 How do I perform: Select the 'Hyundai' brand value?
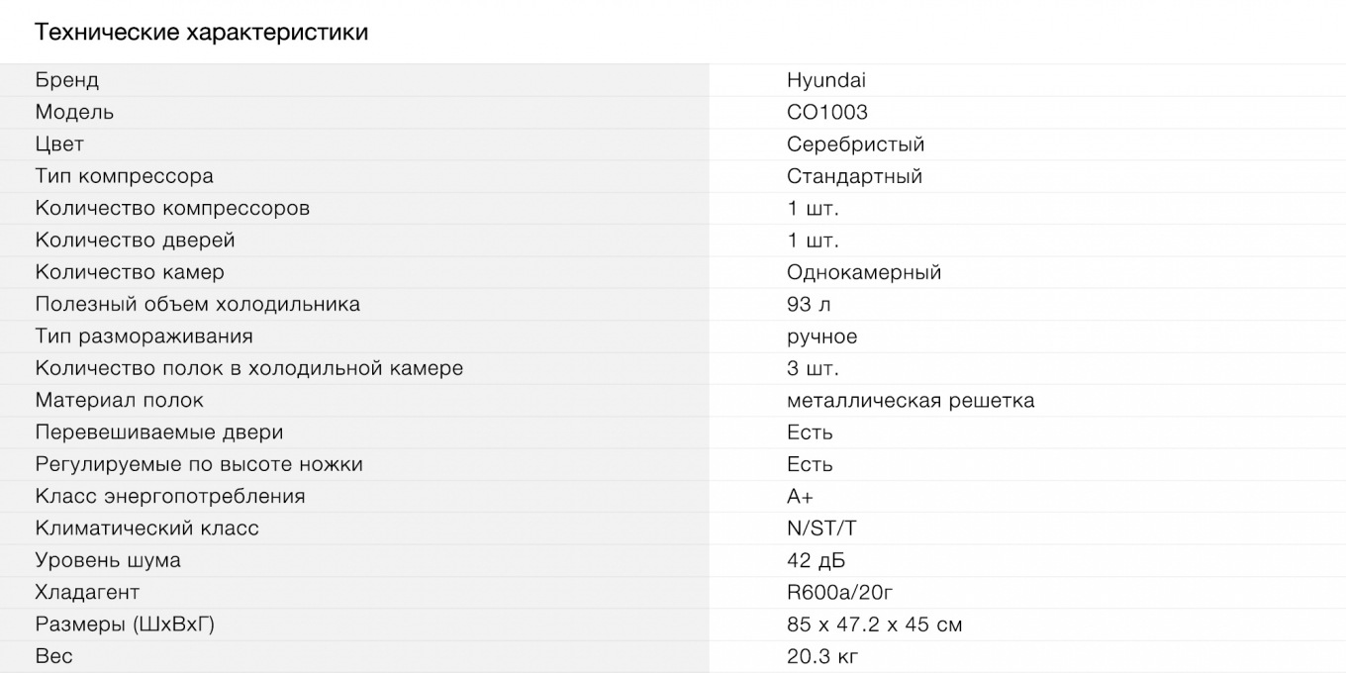(x=826, y=80)
